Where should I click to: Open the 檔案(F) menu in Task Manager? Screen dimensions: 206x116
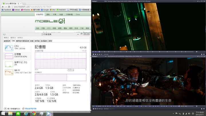coord(6,38)
